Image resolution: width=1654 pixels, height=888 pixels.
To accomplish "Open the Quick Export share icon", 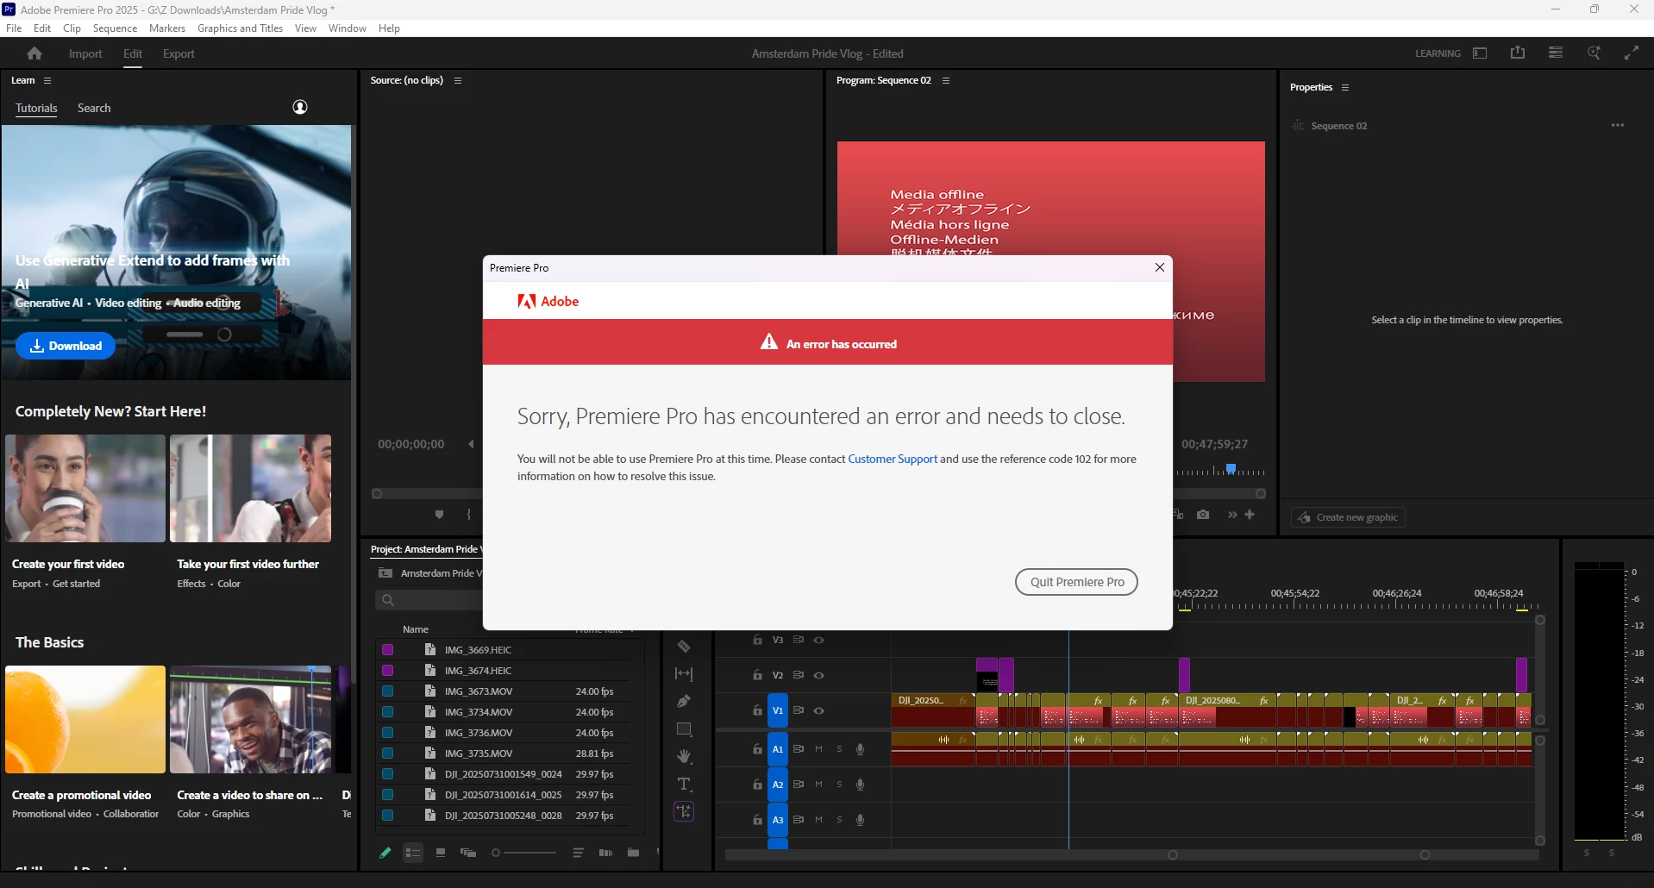I will (1518, 53).
